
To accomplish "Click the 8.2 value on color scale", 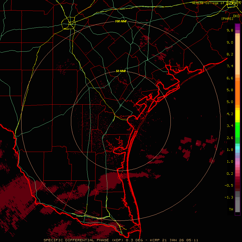I will (230, 54).
